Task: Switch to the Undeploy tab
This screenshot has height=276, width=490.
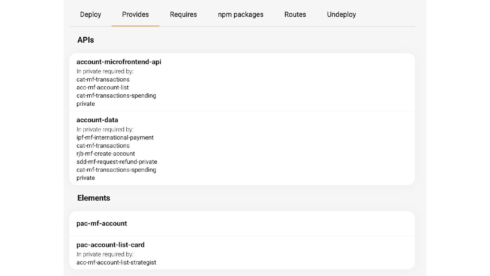Action: (x=341, y=15)
